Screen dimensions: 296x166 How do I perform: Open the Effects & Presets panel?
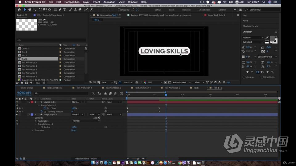(250, 26)
